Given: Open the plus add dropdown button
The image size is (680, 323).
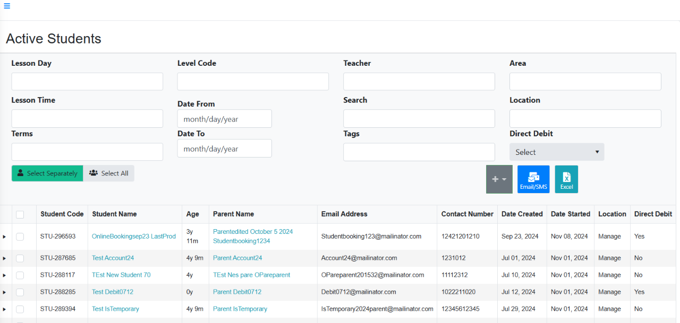Looking at the screenshot, I should coord(499,179).
